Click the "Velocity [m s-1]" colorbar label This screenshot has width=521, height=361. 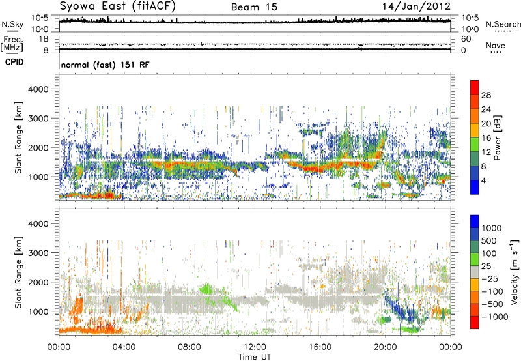(x=514, y=272)
